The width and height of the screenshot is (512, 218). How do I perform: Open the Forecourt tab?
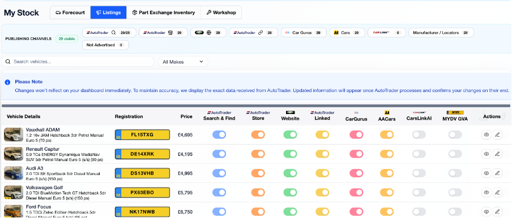[70, 12]
